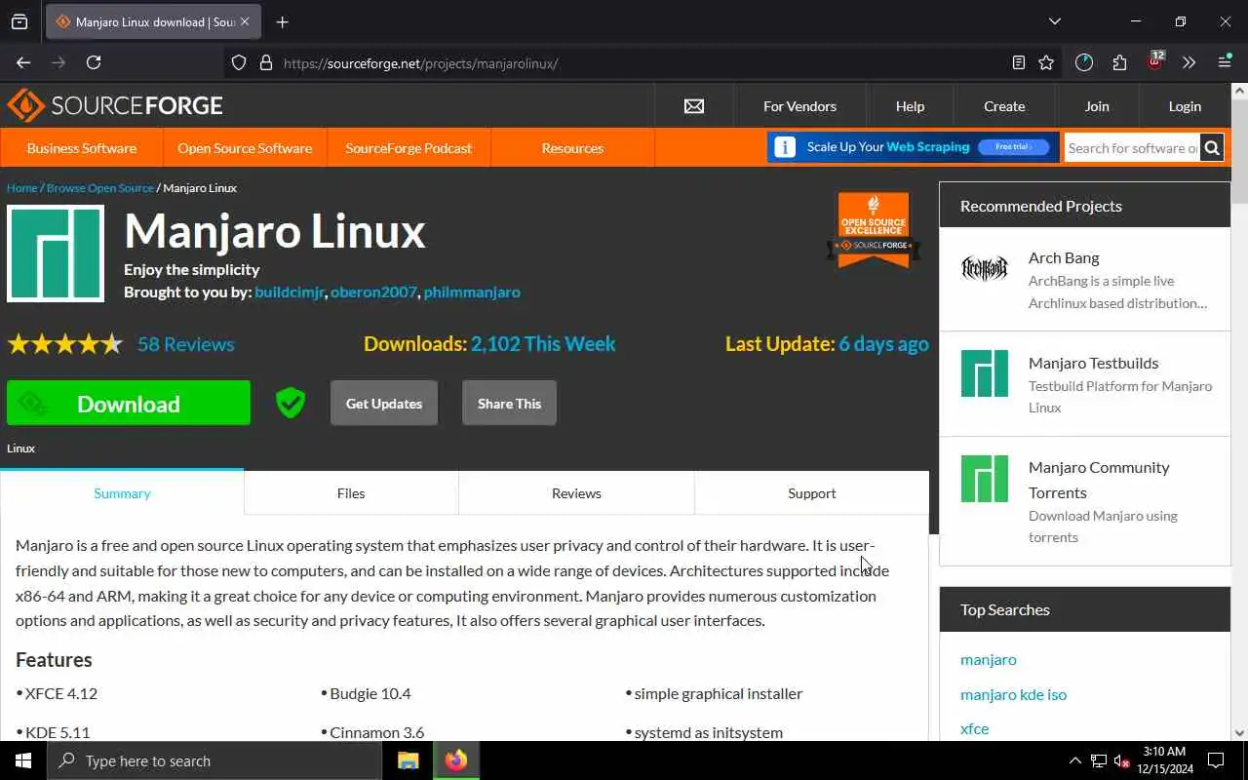Open the Business Software menu
This screenshot has width=1248, height=780.
82,148
